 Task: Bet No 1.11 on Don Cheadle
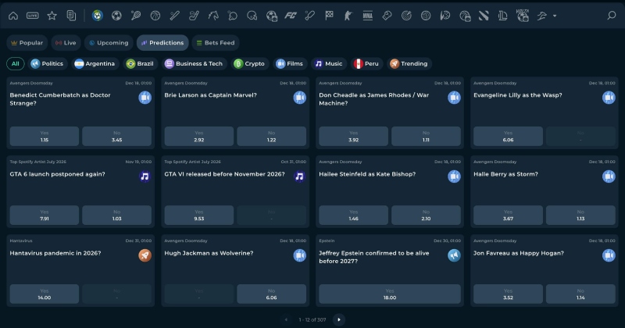click(x=426, y=137)
